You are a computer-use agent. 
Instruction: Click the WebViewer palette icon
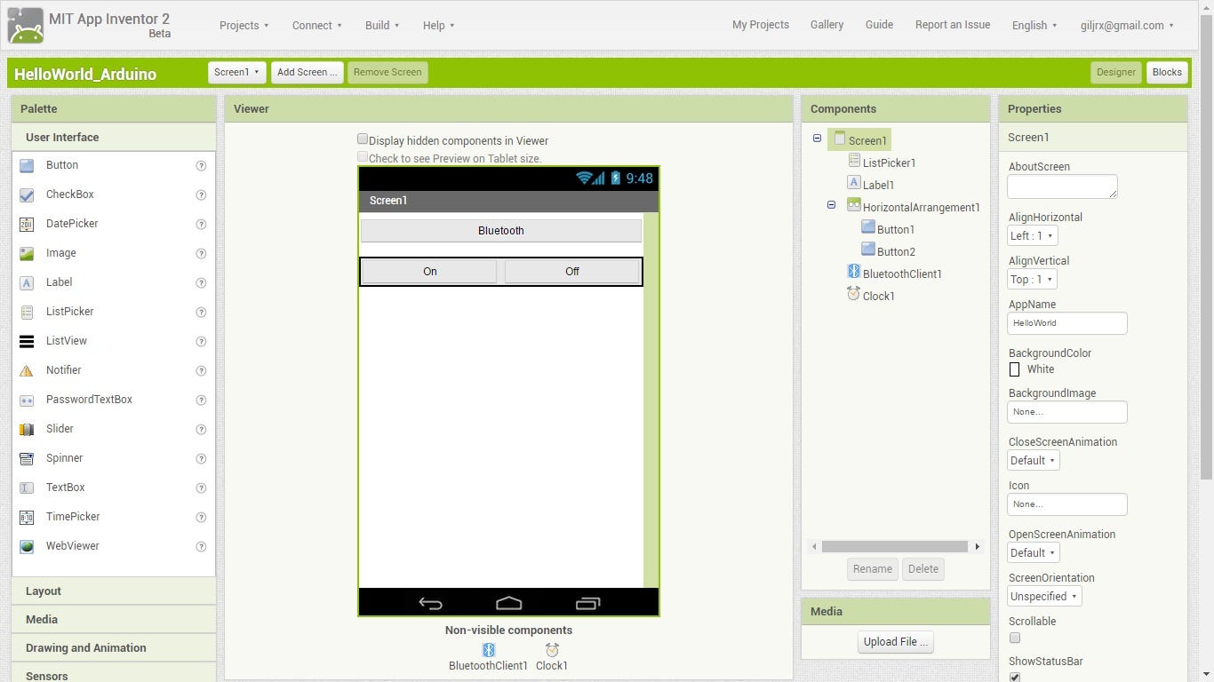28,545
